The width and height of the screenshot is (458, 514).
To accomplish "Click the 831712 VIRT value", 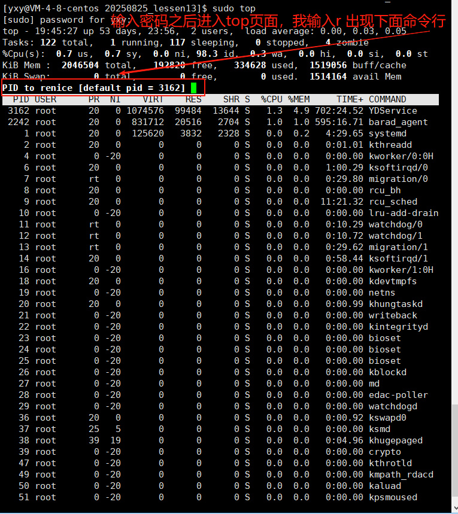I will click(x=148, y=122).
